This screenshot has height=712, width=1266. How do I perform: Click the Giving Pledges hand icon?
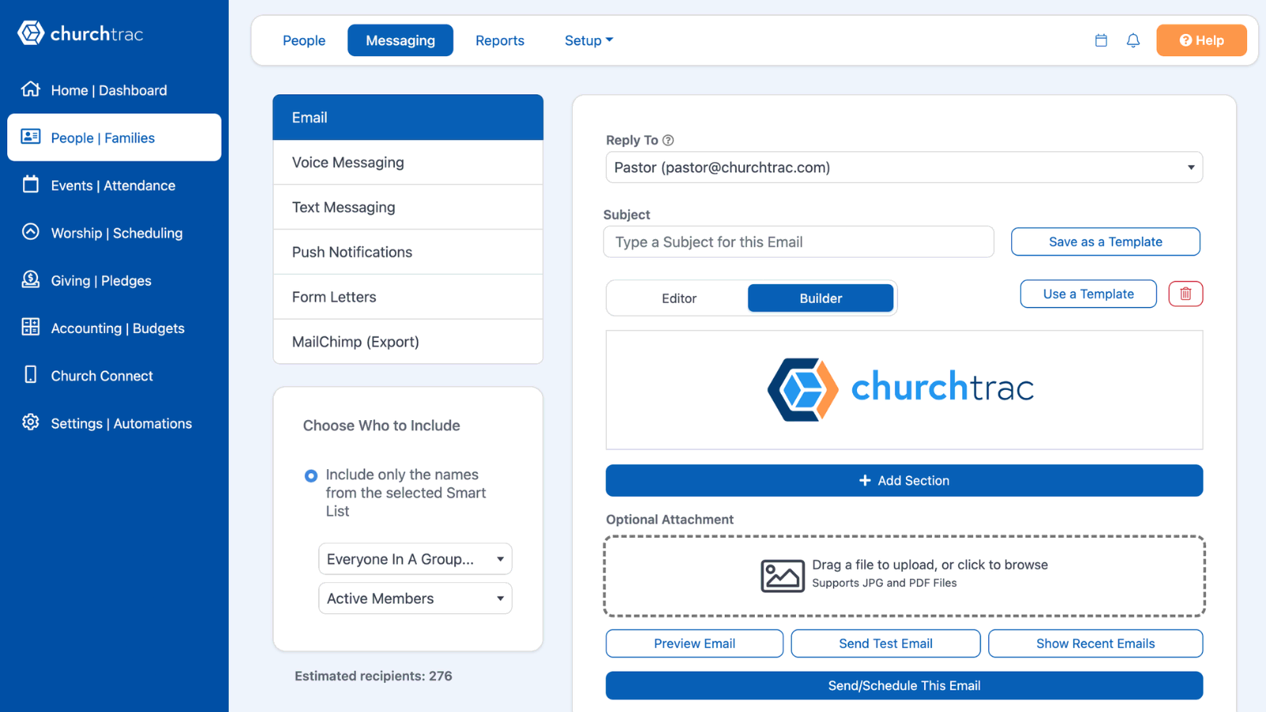[x=31, y=279]
